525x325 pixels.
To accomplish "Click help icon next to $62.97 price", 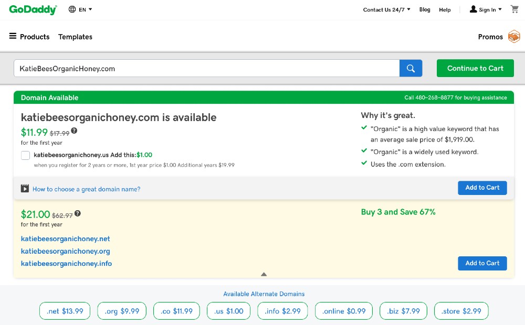I will point(78,213).
